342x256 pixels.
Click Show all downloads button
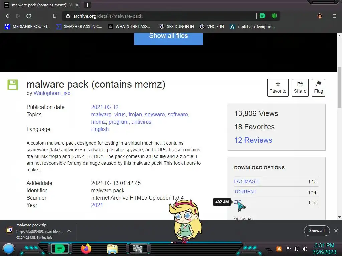pos(317,231)
